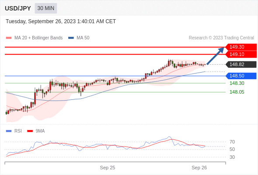Toggle the 9MA legend entry
Image resolution: width=258 pixels, height=175 pixels.
tap(36, 131)
